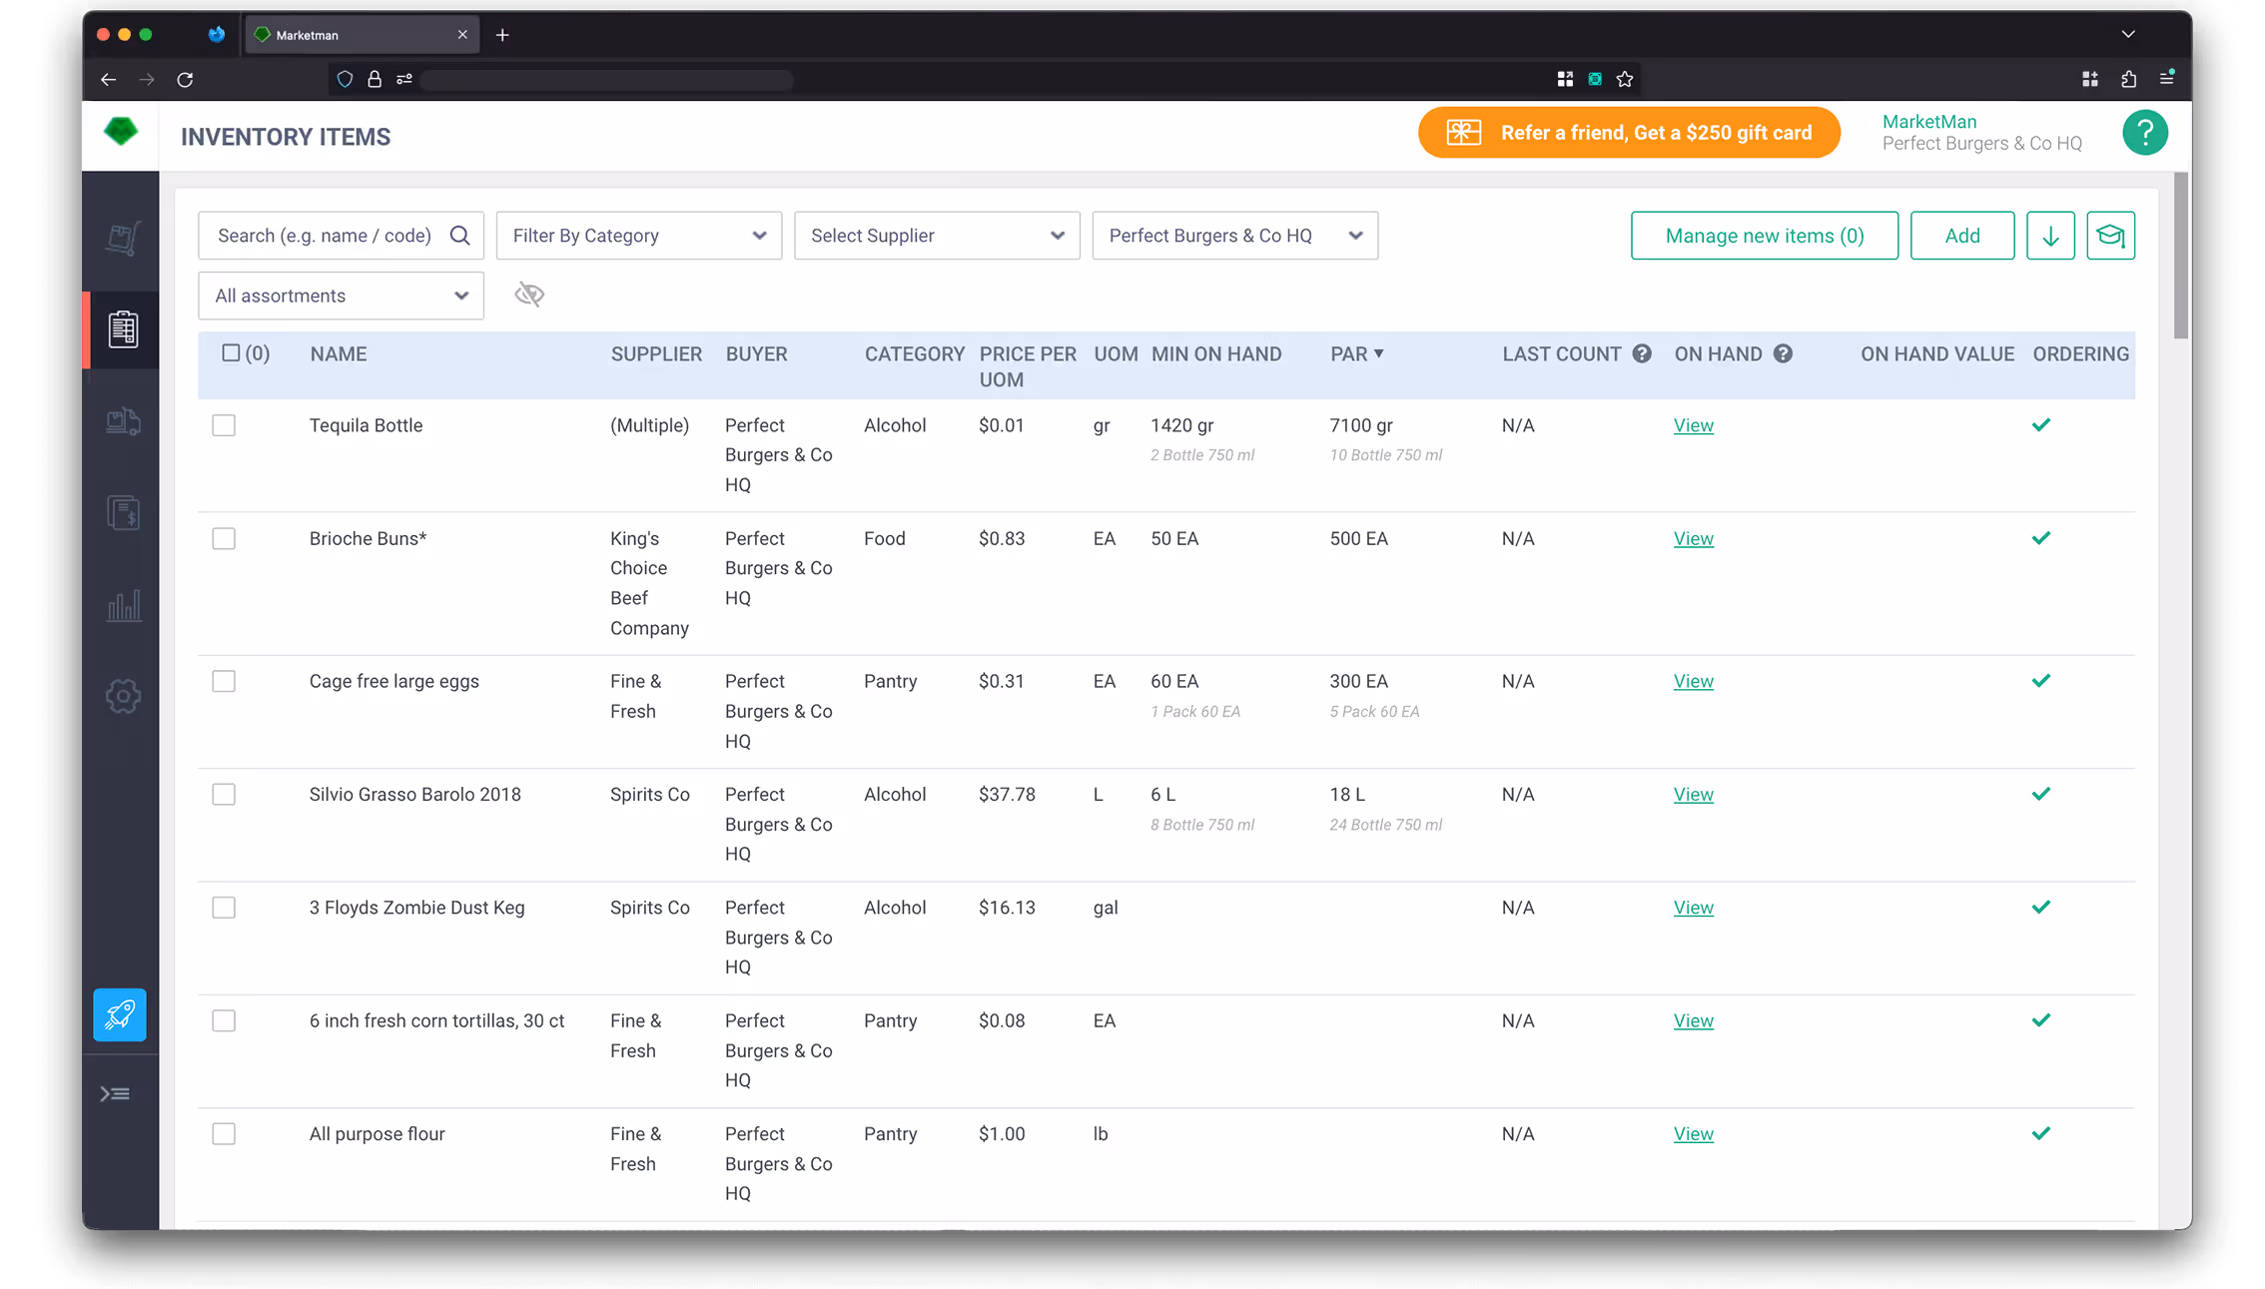Click the shield tracking protection icon
The height and width of the screenshot is (1289, 2265).
(345, 79)
